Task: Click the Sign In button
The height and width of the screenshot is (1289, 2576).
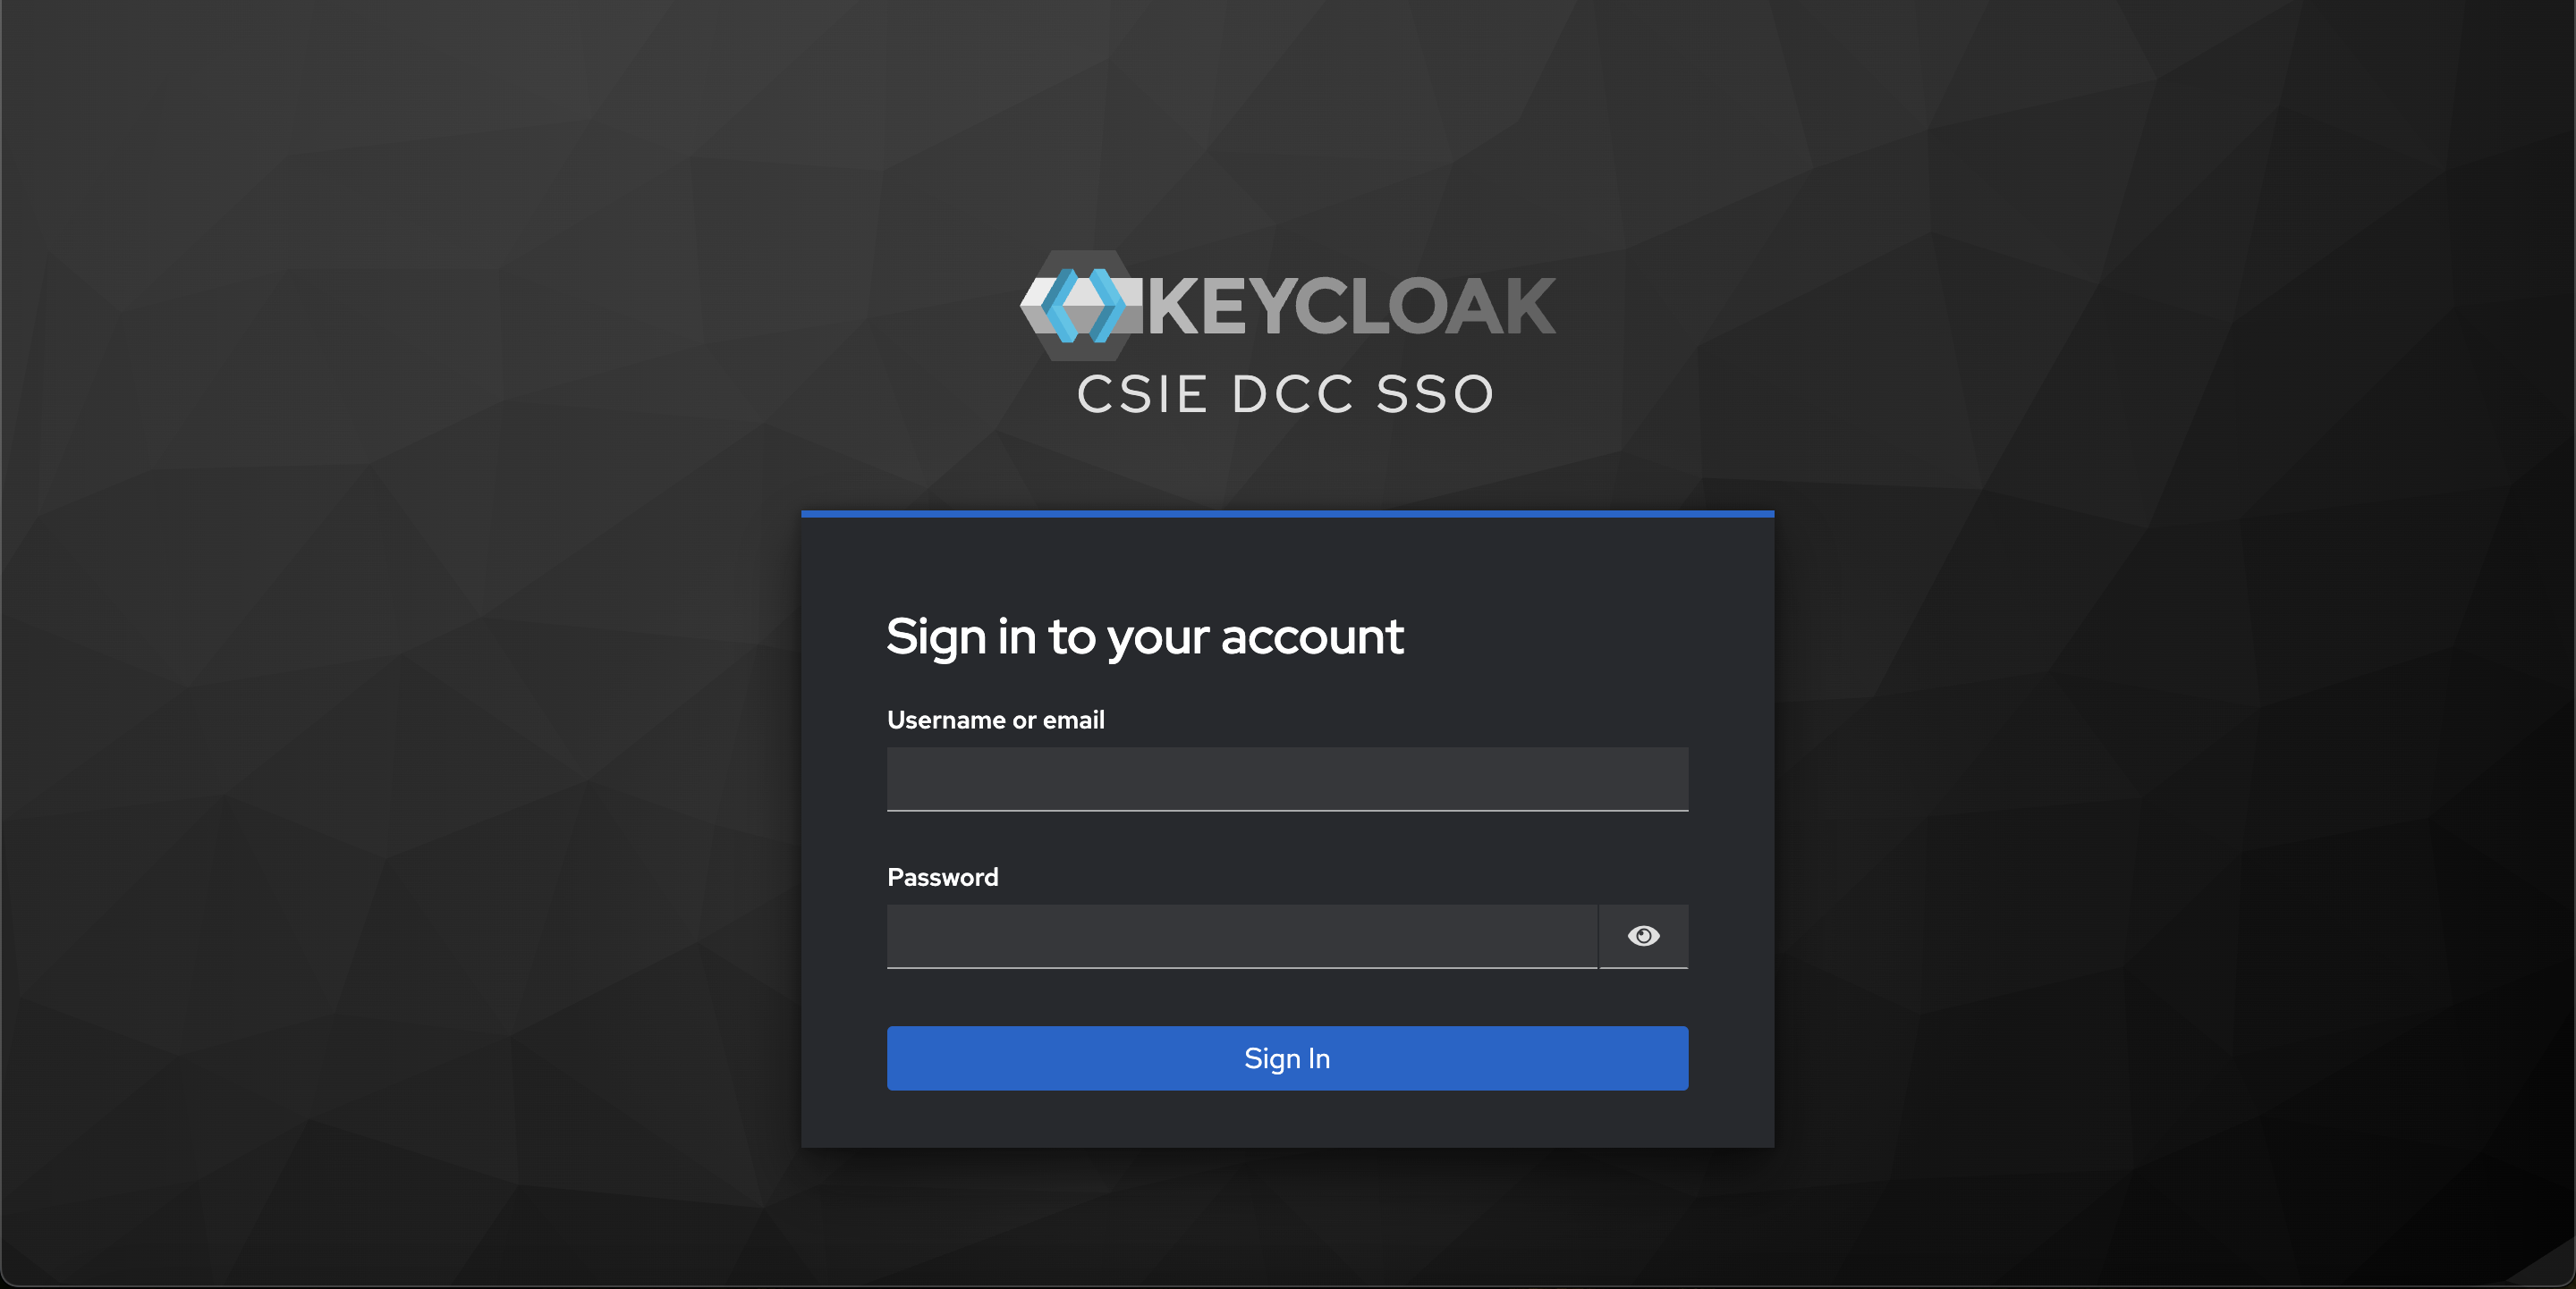Action: (1287, 1058)
